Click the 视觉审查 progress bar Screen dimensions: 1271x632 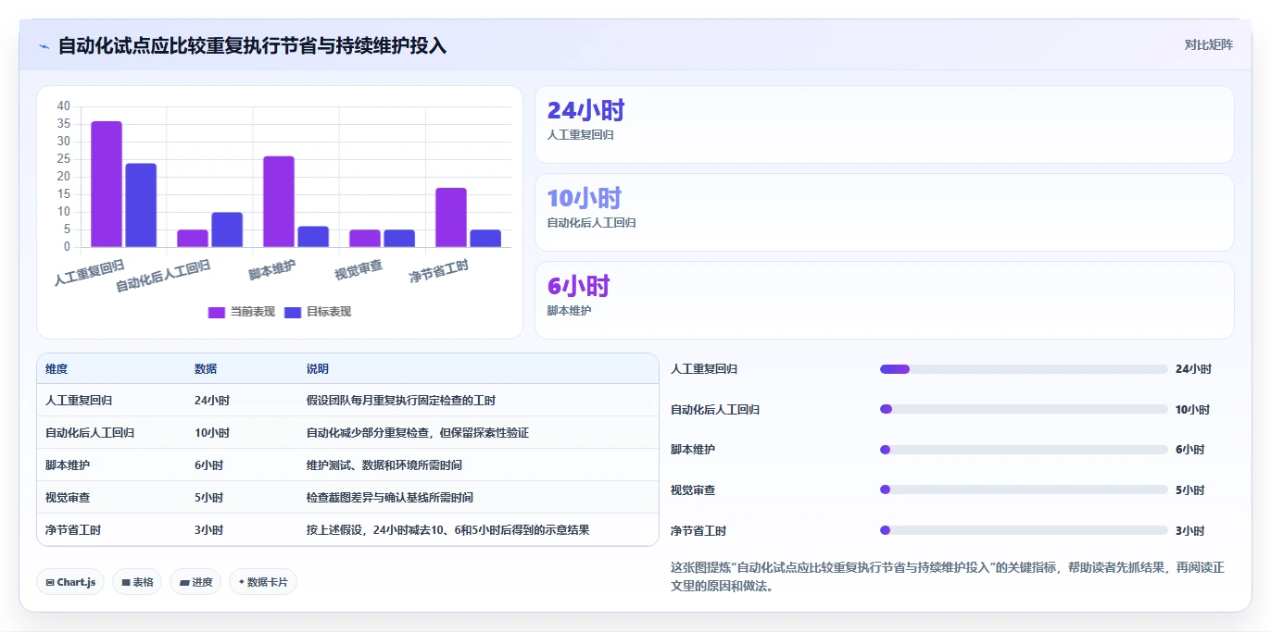[x=1024, y=489]
